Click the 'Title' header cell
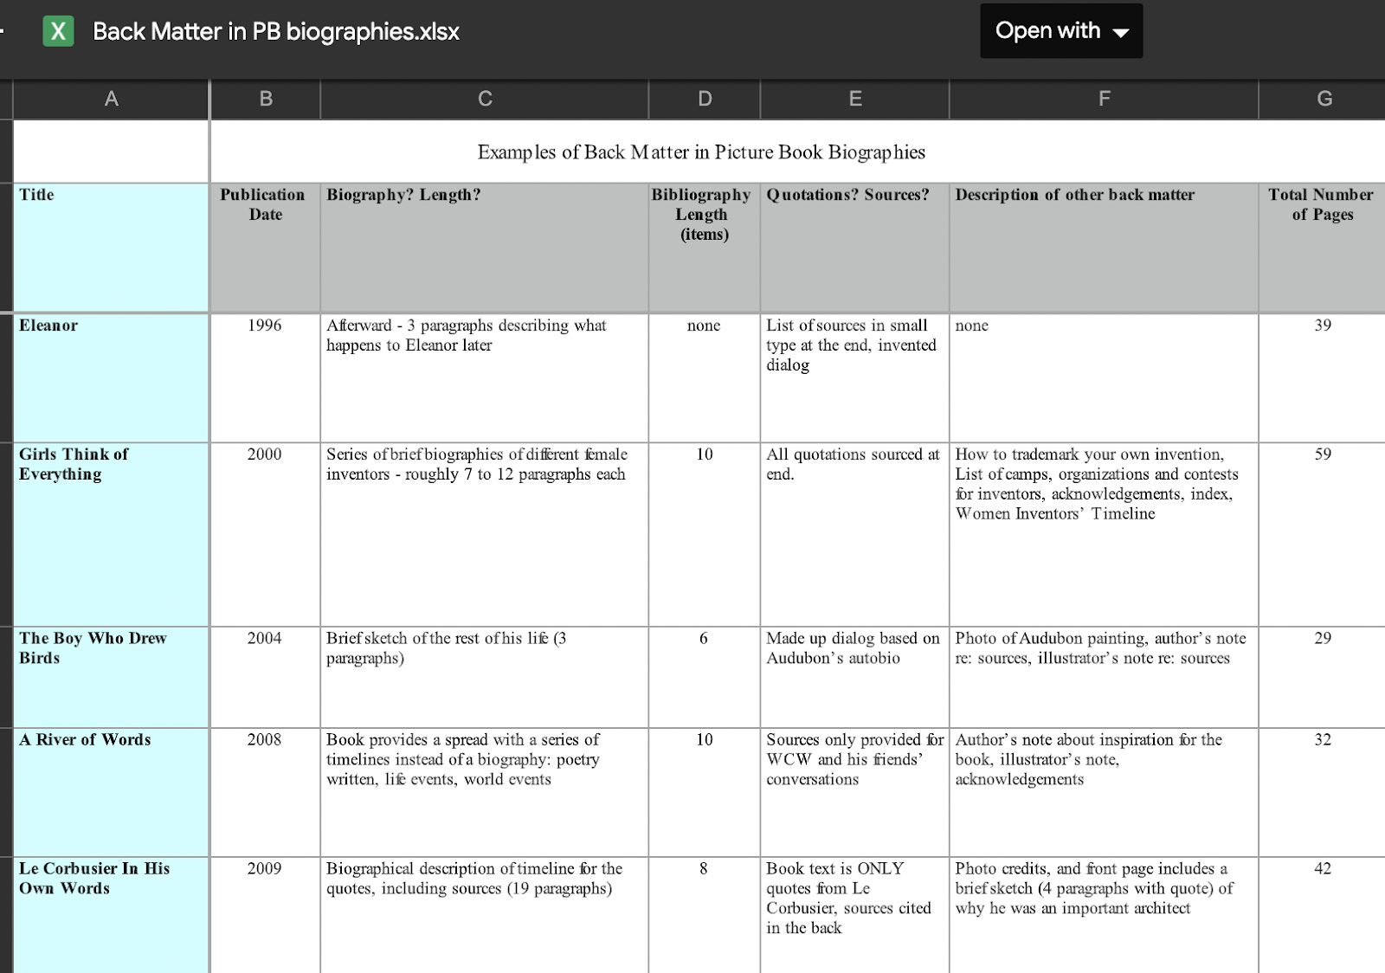This screenshot has height=973, width=1385. click(111, 248)
